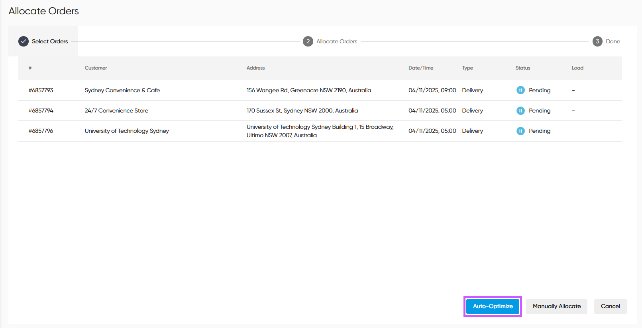Image resolution: width=642 pixels, height=328 pixels.
Task: Switch to the Allocate Orders step
Action: pyautogui.click(x=337, y=41)
